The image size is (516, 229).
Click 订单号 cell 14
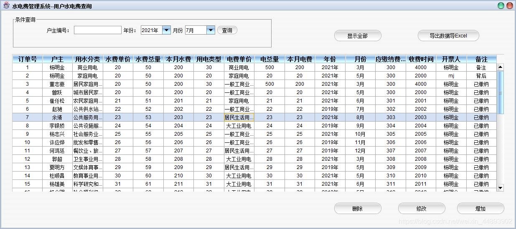[x=28, y=176]
